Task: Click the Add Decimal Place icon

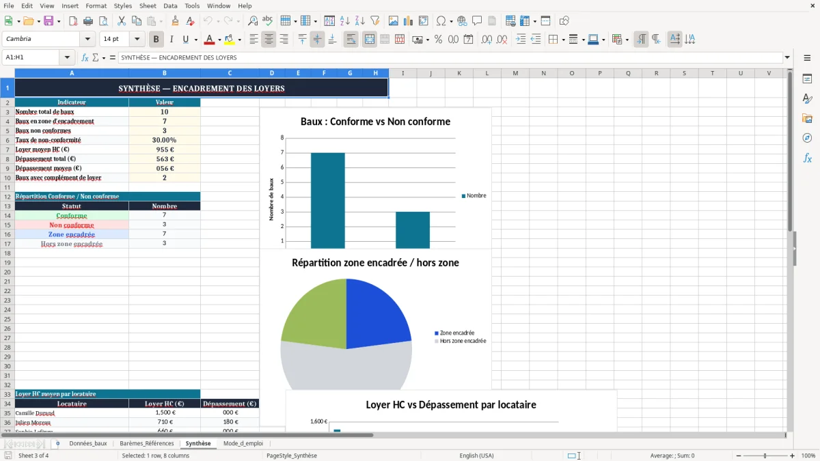Action: coord(487,40)
